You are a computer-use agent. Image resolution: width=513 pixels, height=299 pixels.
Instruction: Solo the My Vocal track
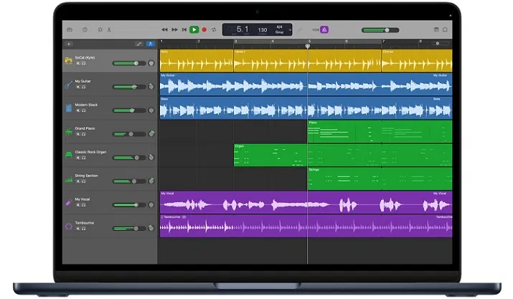84,205
